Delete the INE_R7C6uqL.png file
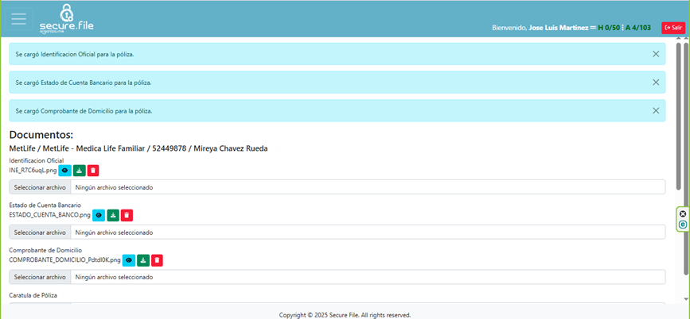The width and height of the screenshot is (690, 319). 93,170
